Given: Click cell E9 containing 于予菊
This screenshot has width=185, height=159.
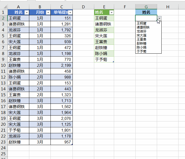Looking at the screenshot, I should point(104,59).
